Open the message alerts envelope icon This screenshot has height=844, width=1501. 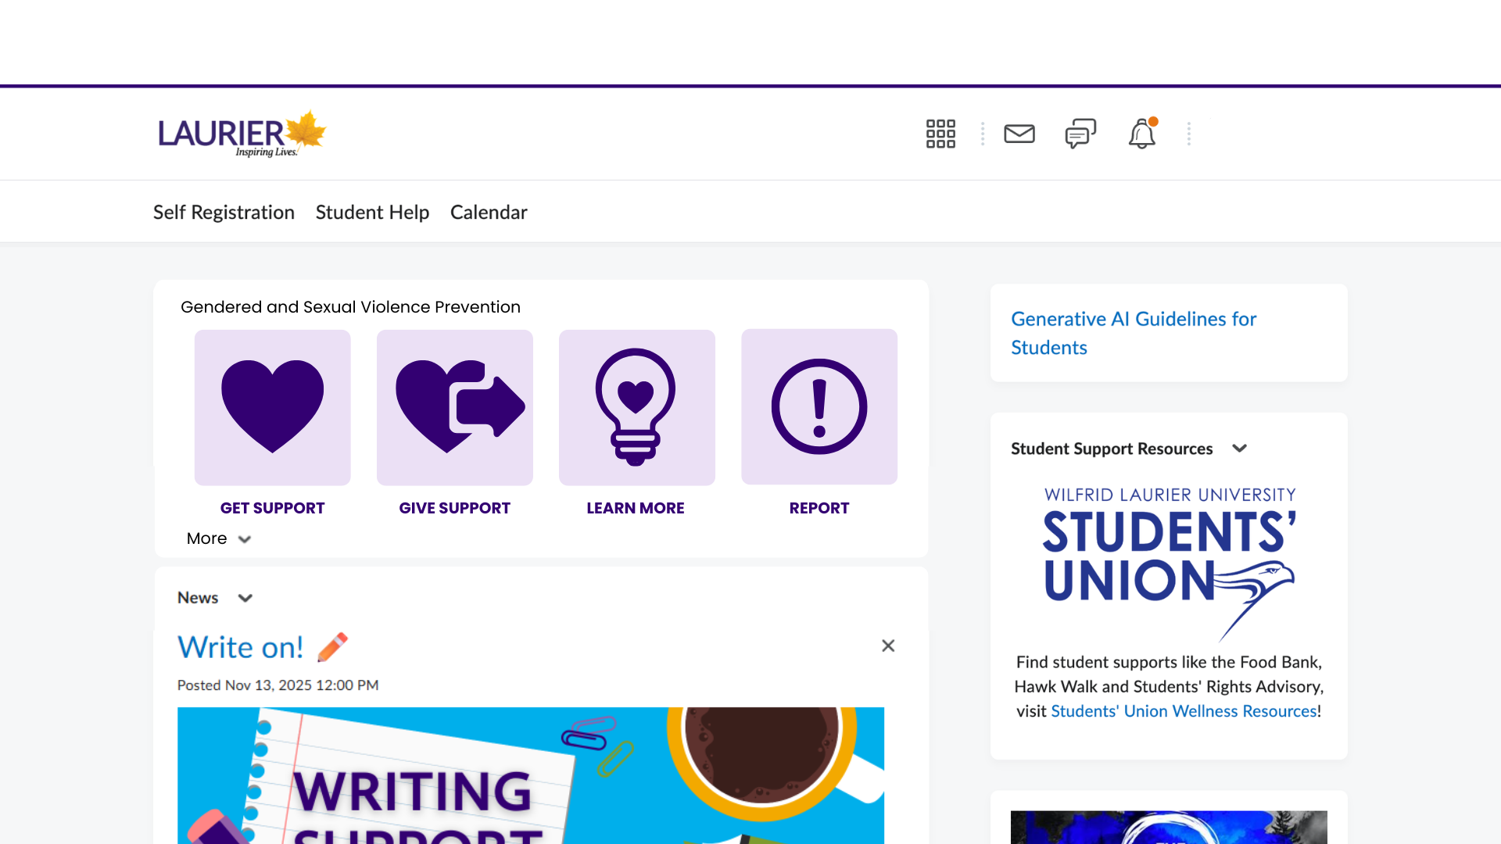pyautogui.click(x=1019, y=134)
